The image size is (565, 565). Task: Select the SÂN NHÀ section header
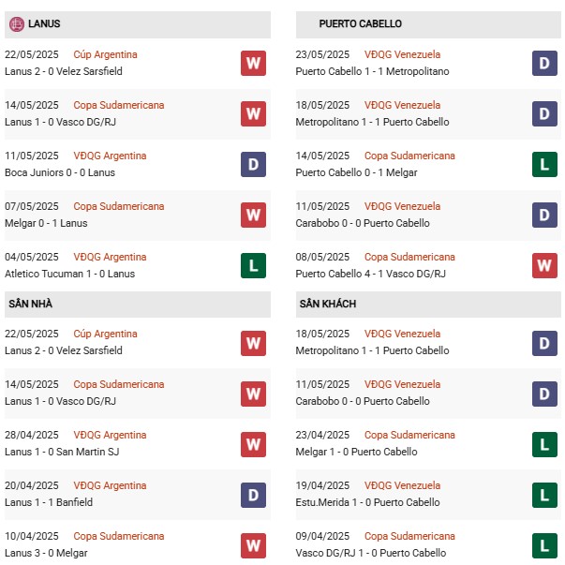point(33,304)
